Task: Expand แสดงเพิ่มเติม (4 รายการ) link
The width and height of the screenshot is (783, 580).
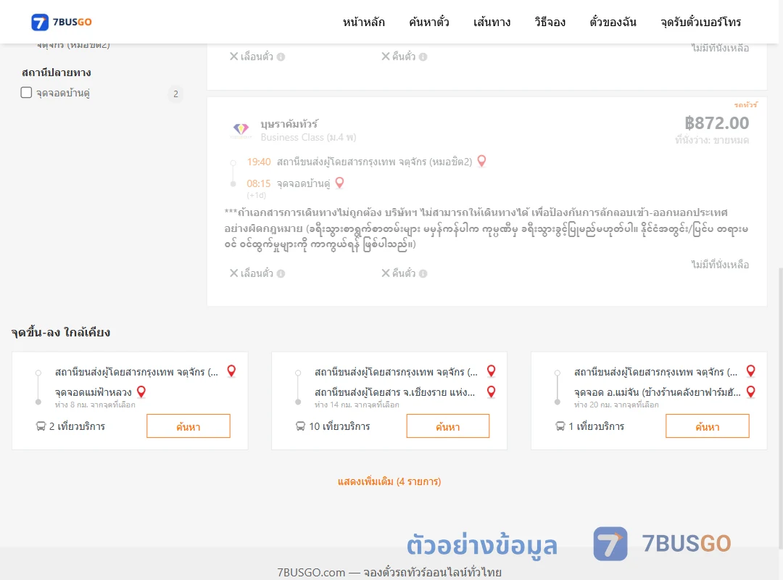Action: click(x=389, y=481)
